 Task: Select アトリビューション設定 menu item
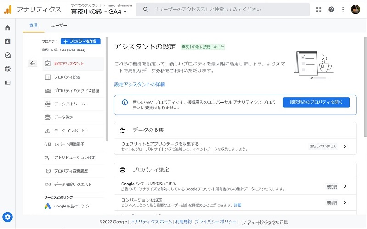pos(73,158)
